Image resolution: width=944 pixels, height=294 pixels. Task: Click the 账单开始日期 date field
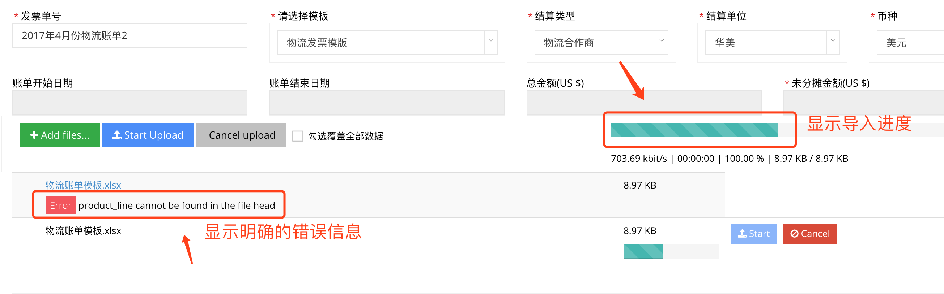point(130,103)
